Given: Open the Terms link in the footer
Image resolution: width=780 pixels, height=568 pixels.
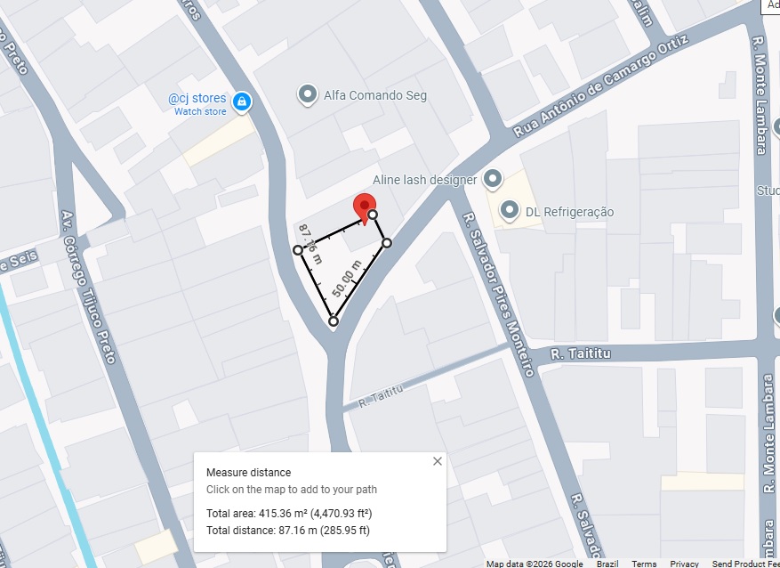Looking at the screenshot, I should coord(644,564).
